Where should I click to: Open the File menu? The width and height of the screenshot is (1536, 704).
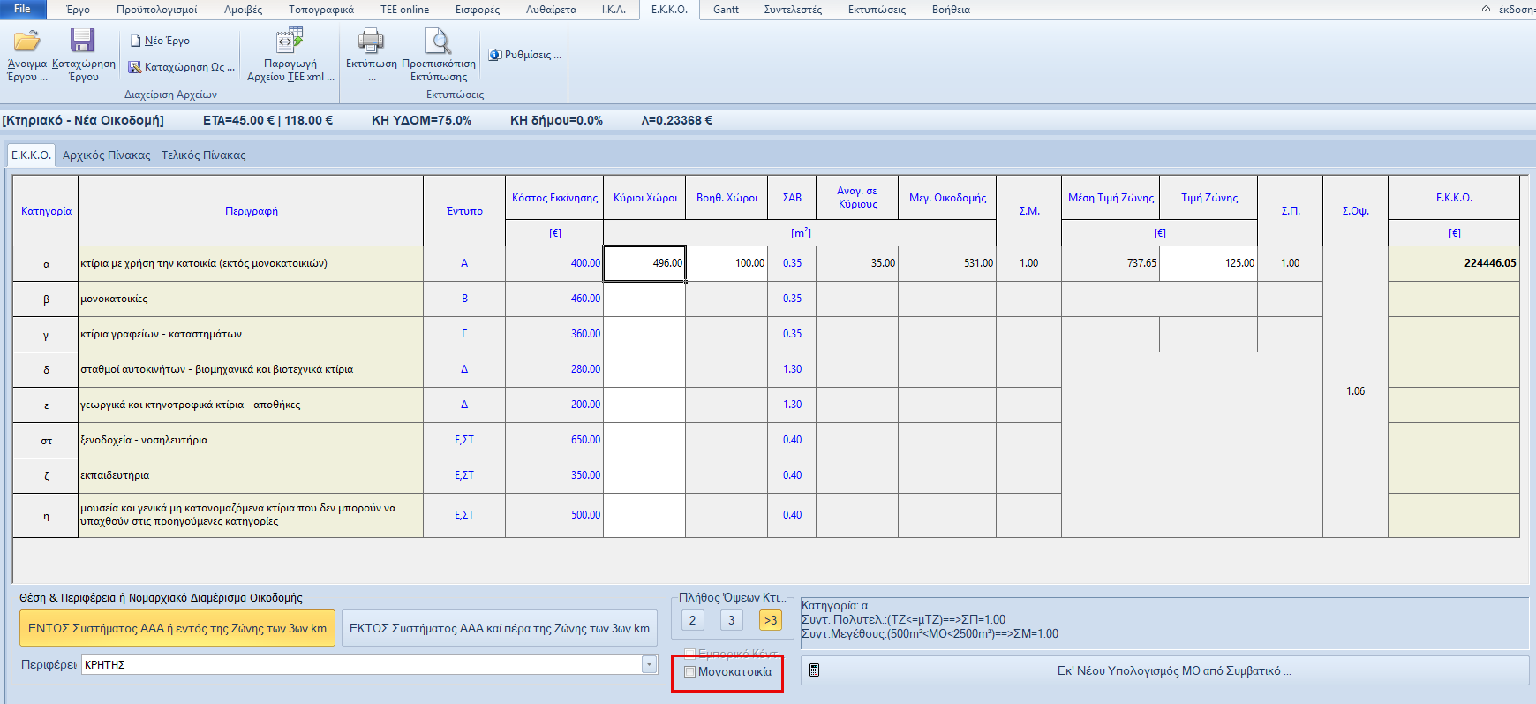[22, 9]
